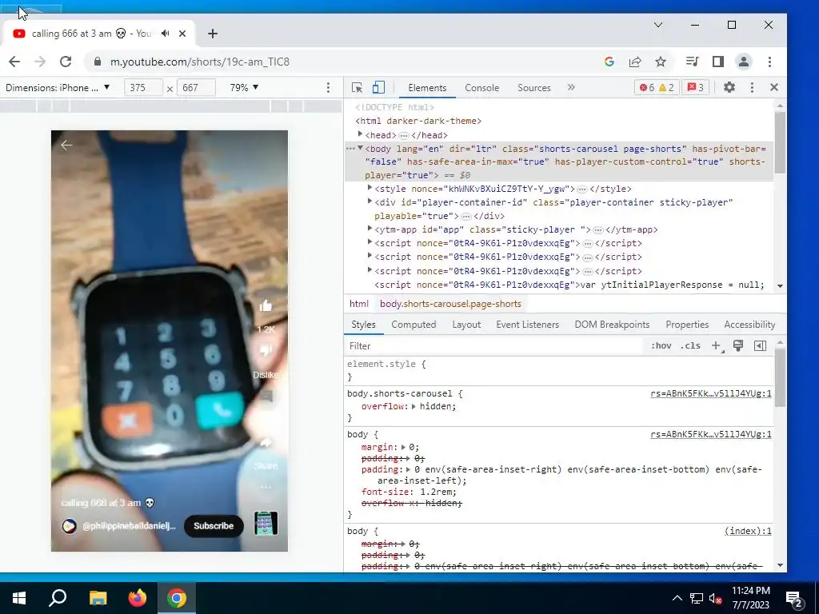Image resolution: width=819 pixels, height=614 pixels.
Task: Launch Firefox from the taskbar
Action: click(x=138, y=598)
